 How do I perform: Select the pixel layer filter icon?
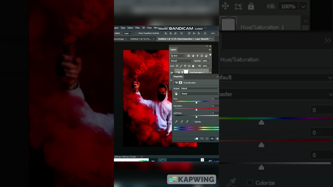(189, 56)
